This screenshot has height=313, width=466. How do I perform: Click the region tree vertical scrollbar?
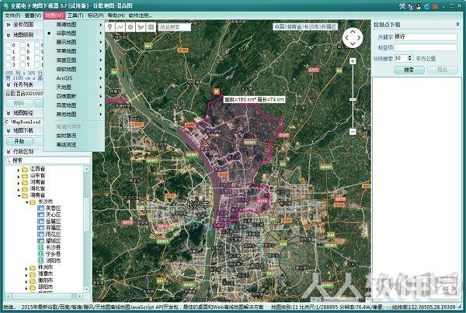point(86,229)
